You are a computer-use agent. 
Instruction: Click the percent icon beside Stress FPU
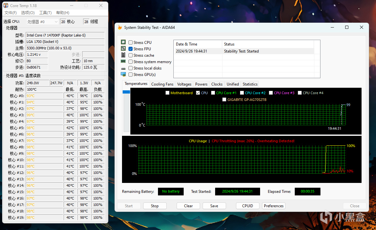(123, 49)
